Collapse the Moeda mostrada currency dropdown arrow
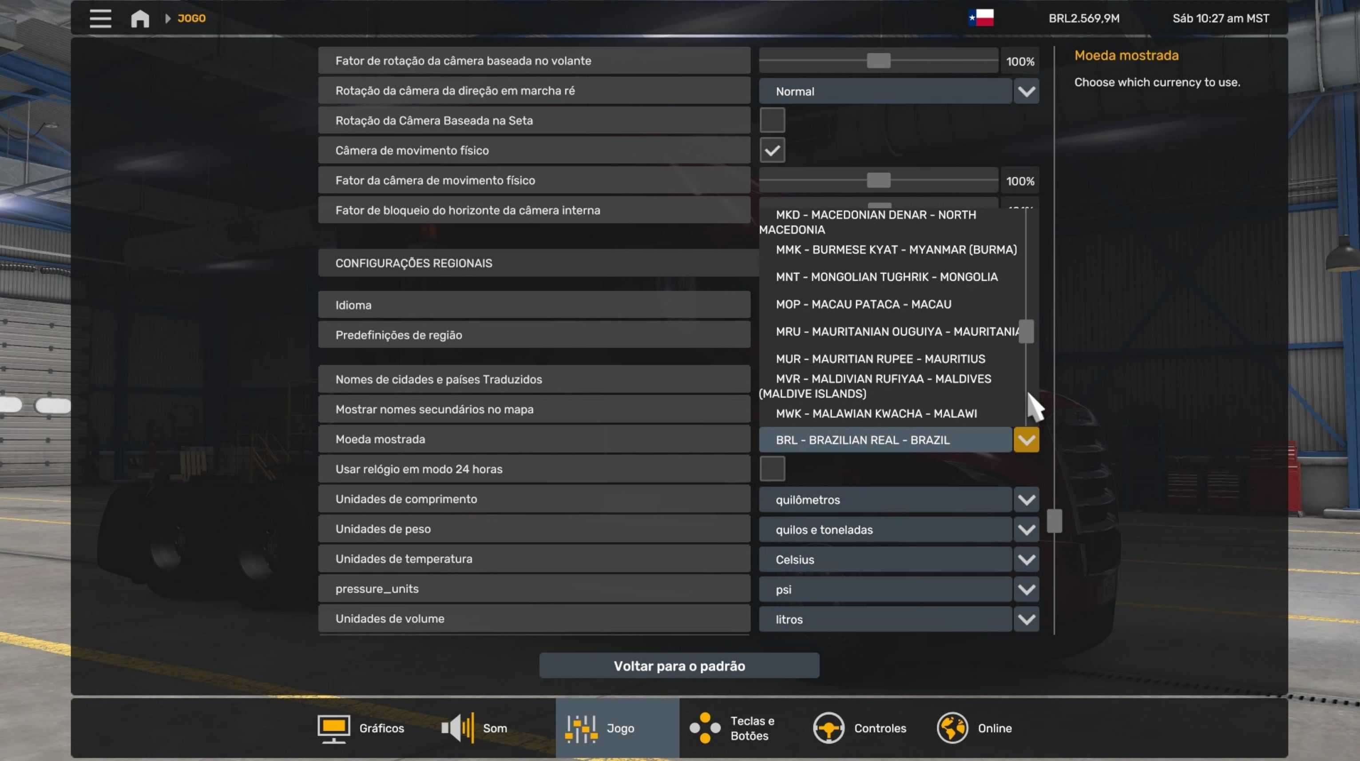 1026,440
